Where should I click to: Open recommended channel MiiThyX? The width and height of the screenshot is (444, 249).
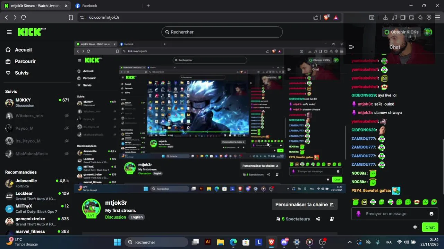[37, 209]
